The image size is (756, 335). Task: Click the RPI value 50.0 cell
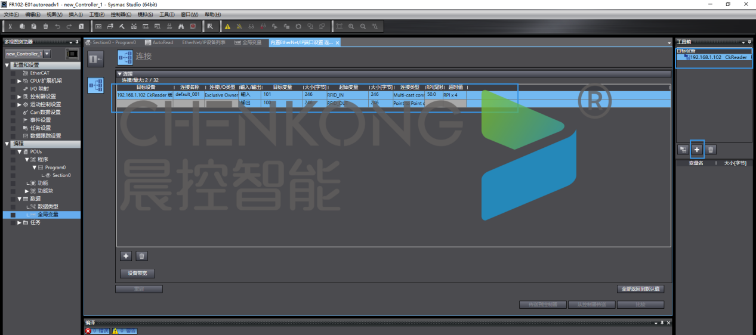pyautogui.click(x=433, y=94)
